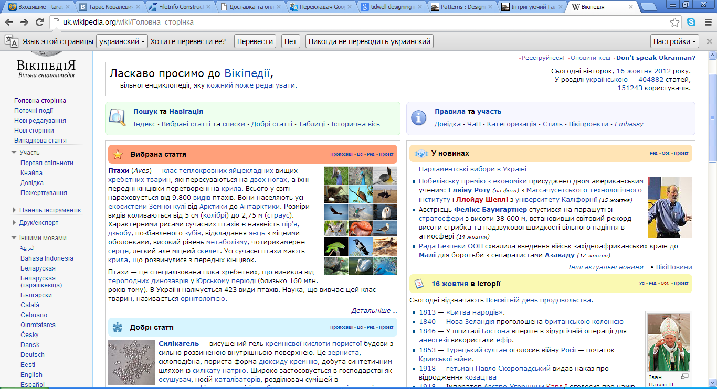Open the Поточні події sidebar link

coord(34,111)
